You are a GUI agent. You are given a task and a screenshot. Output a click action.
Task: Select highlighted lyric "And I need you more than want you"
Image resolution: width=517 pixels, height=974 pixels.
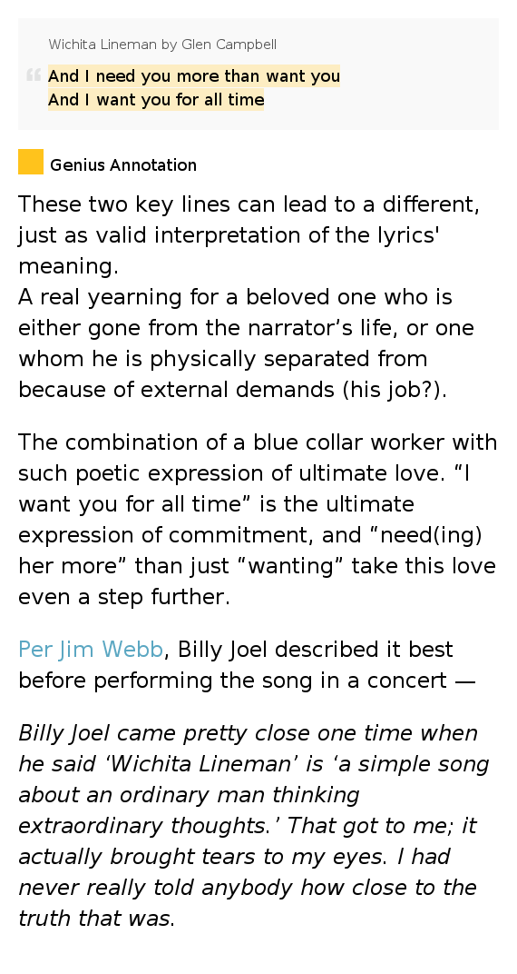(194, 75)
